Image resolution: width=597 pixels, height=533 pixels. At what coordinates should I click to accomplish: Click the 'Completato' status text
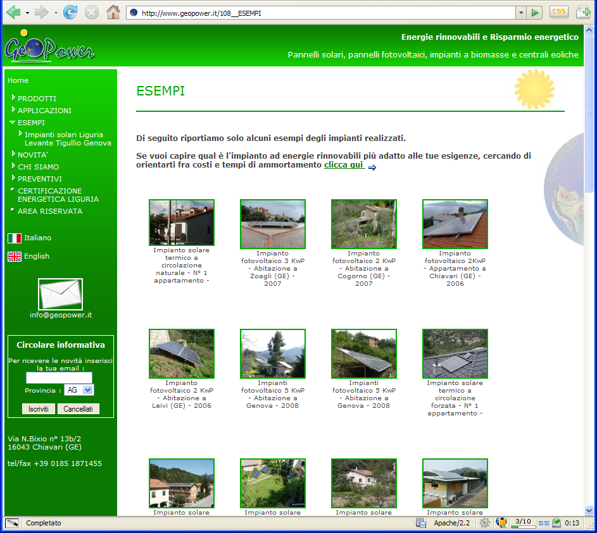click(x=44, y=523)
